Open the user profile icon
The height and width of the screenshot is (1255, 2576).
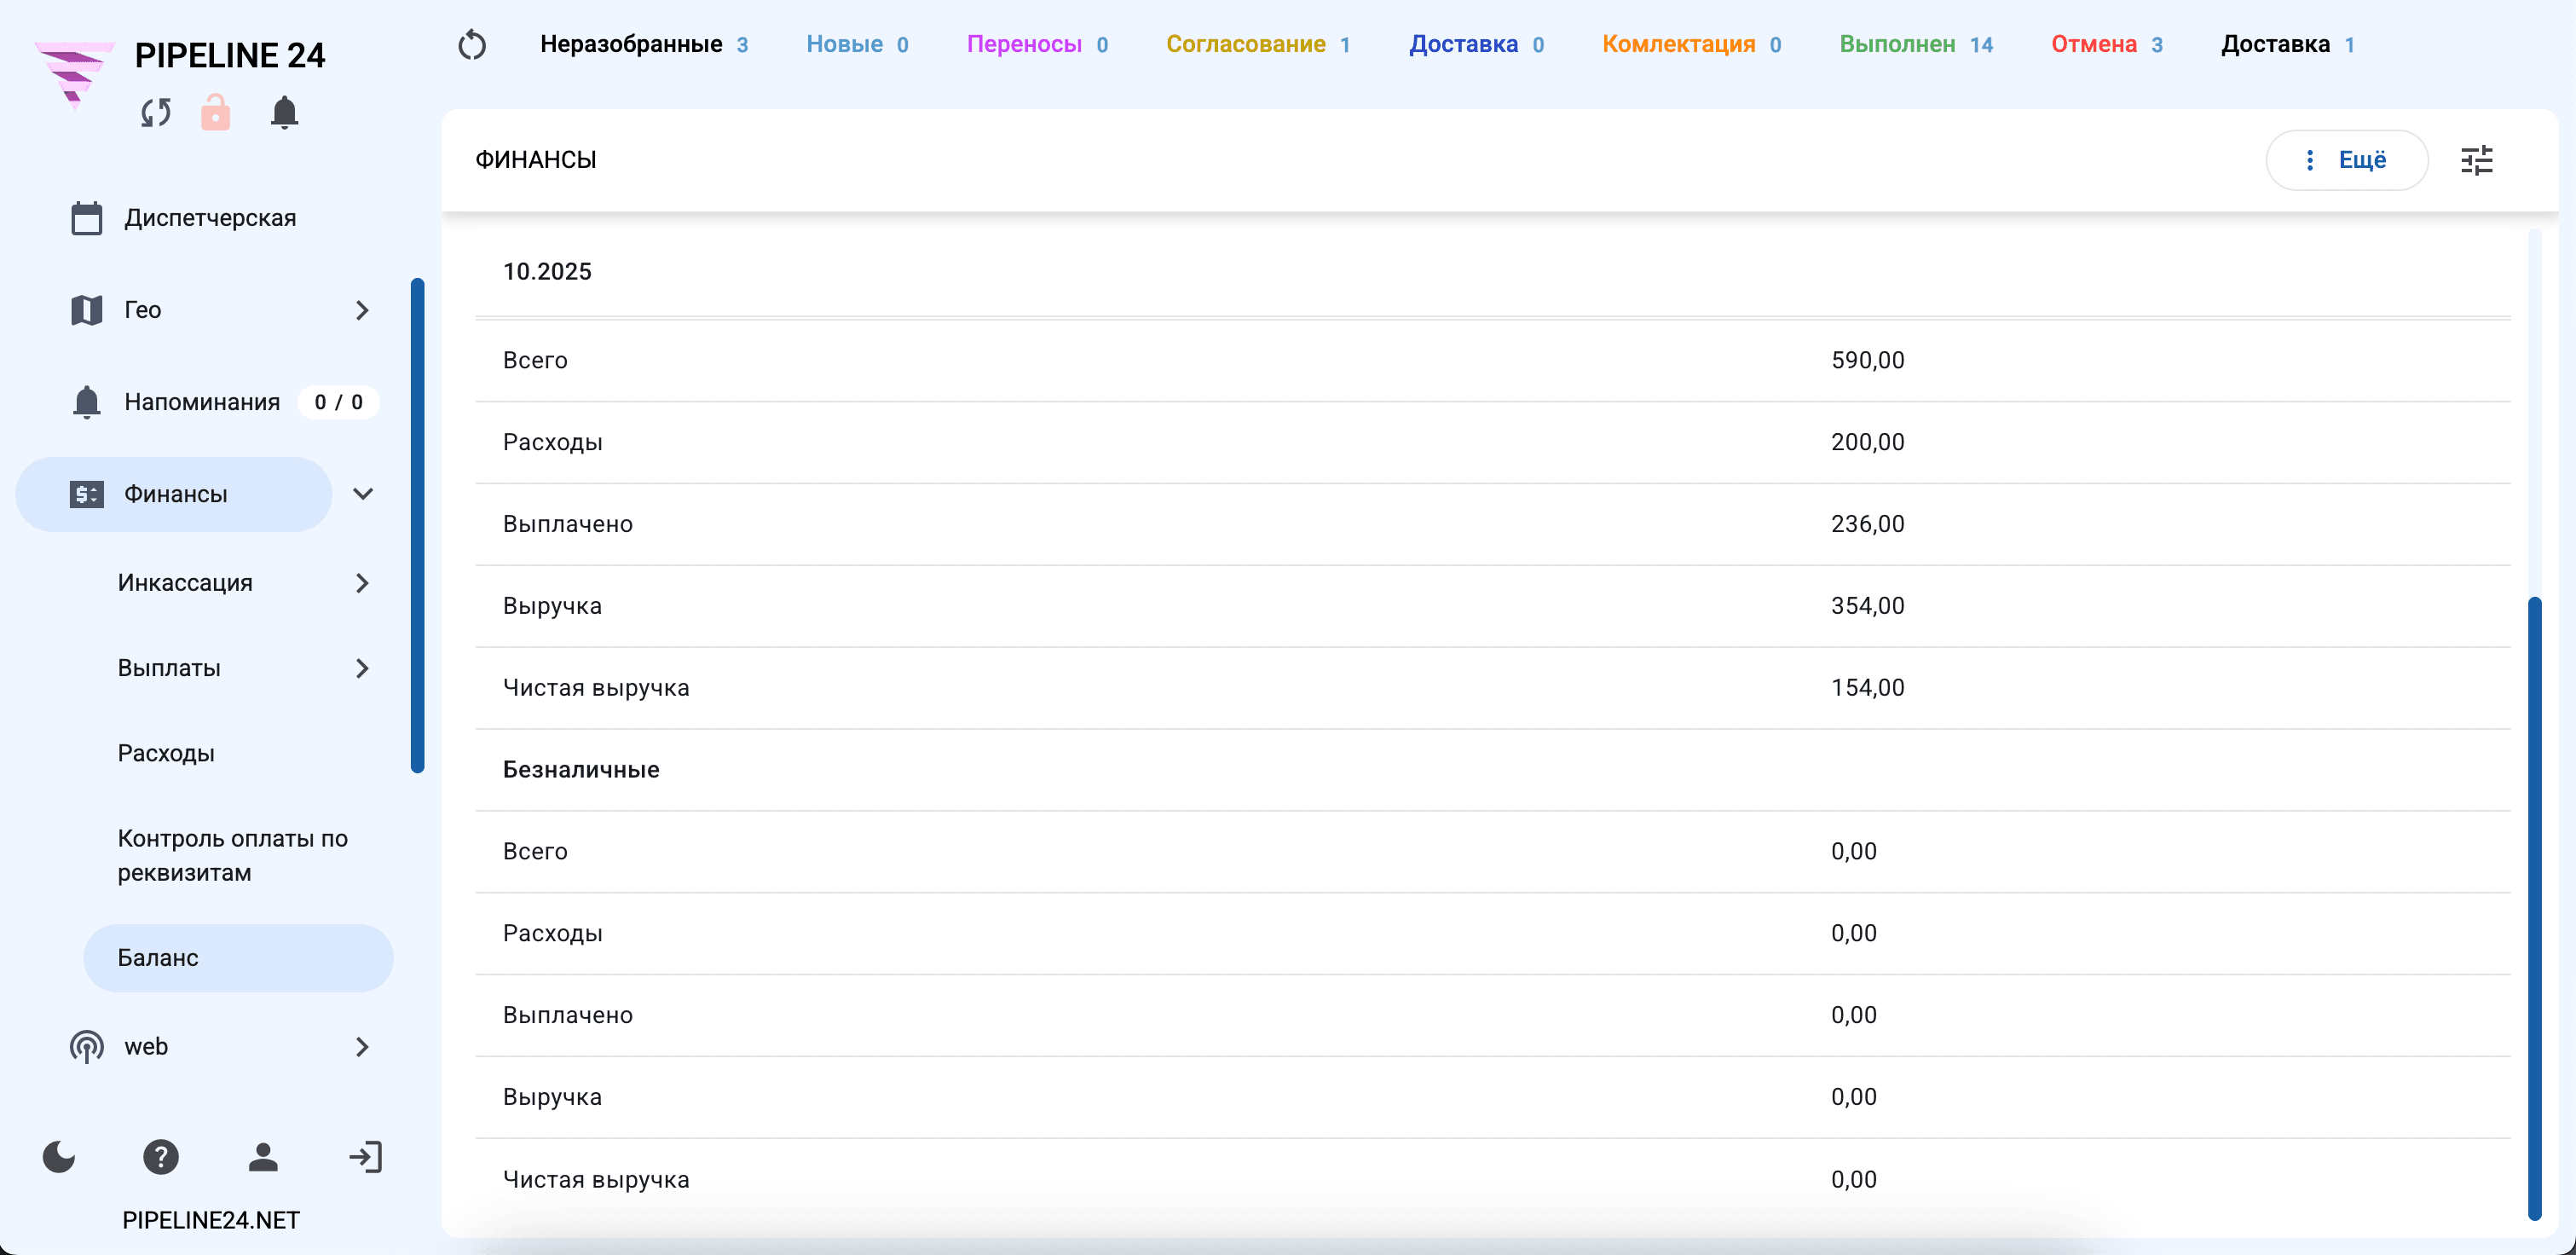[x=263, y=1157]
